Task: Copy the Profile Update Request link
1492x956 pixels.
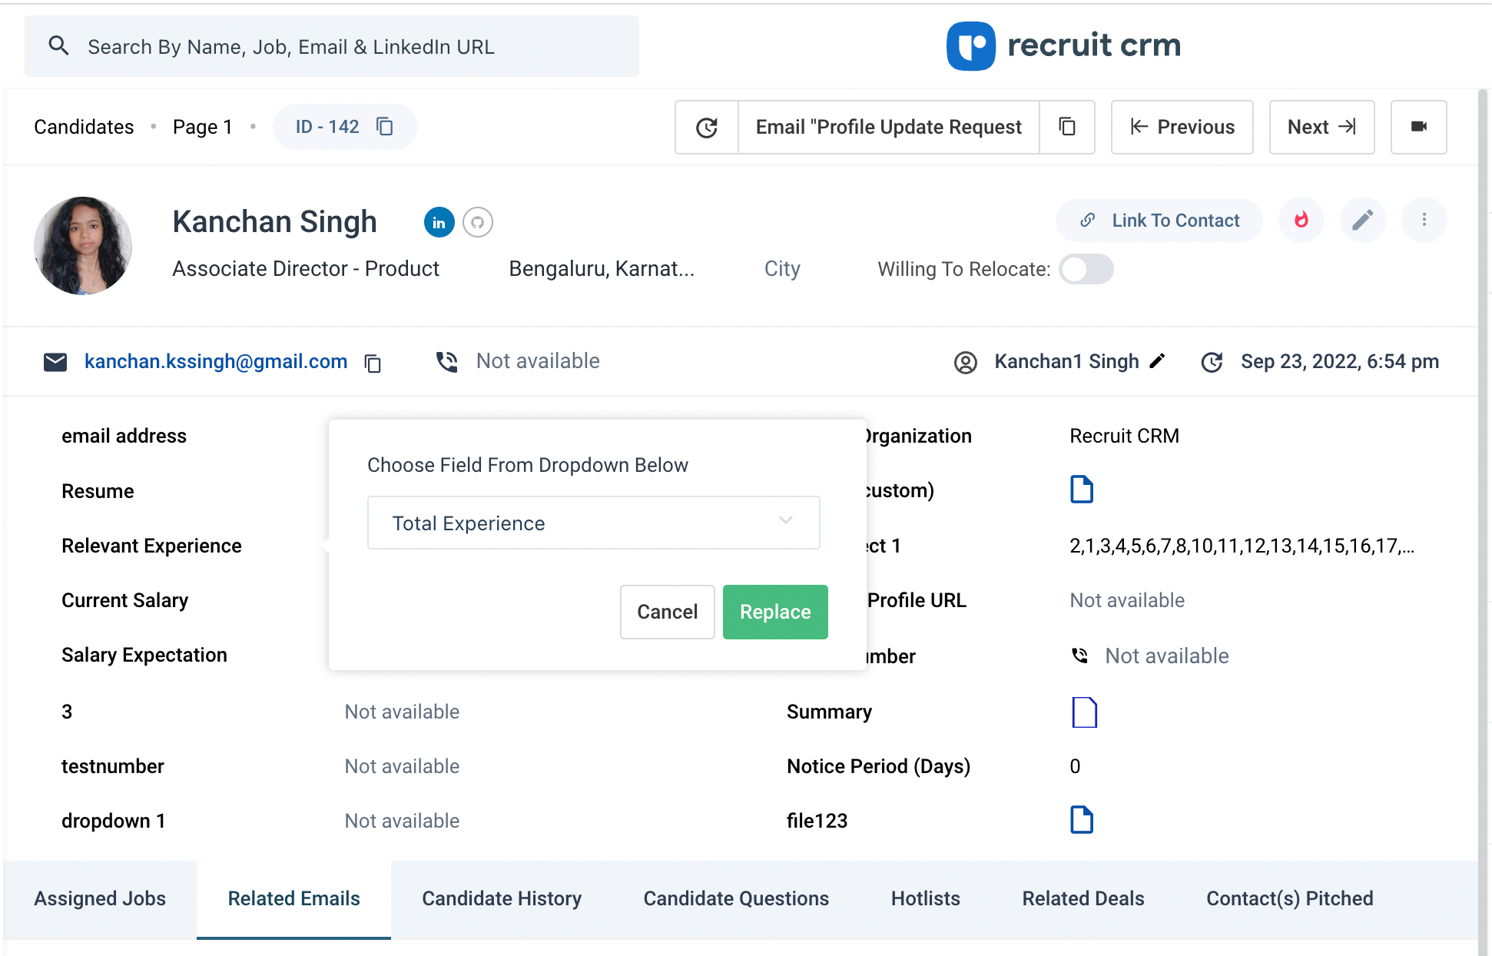Action: point(1067,127)
